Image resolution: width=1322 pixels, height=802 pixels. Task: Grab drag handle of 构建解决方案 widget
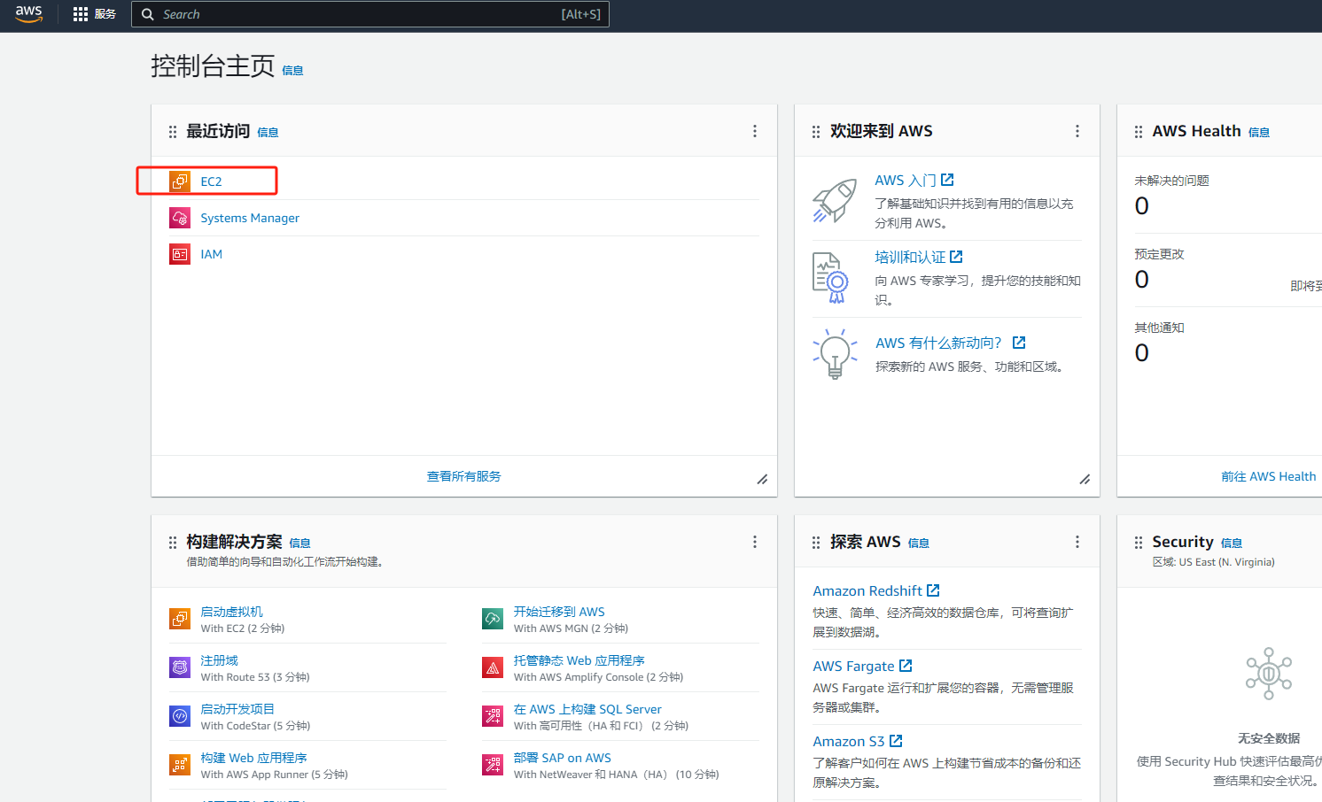point(173,543)
